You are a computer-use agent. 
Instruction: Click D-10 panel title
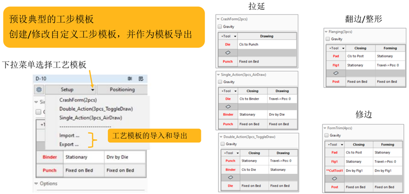click(x=41, y=79)
